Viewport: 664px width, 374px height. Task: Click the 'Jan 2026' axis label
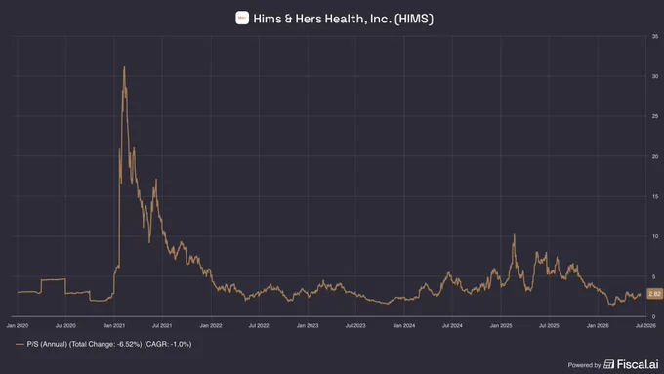(598, 326)
